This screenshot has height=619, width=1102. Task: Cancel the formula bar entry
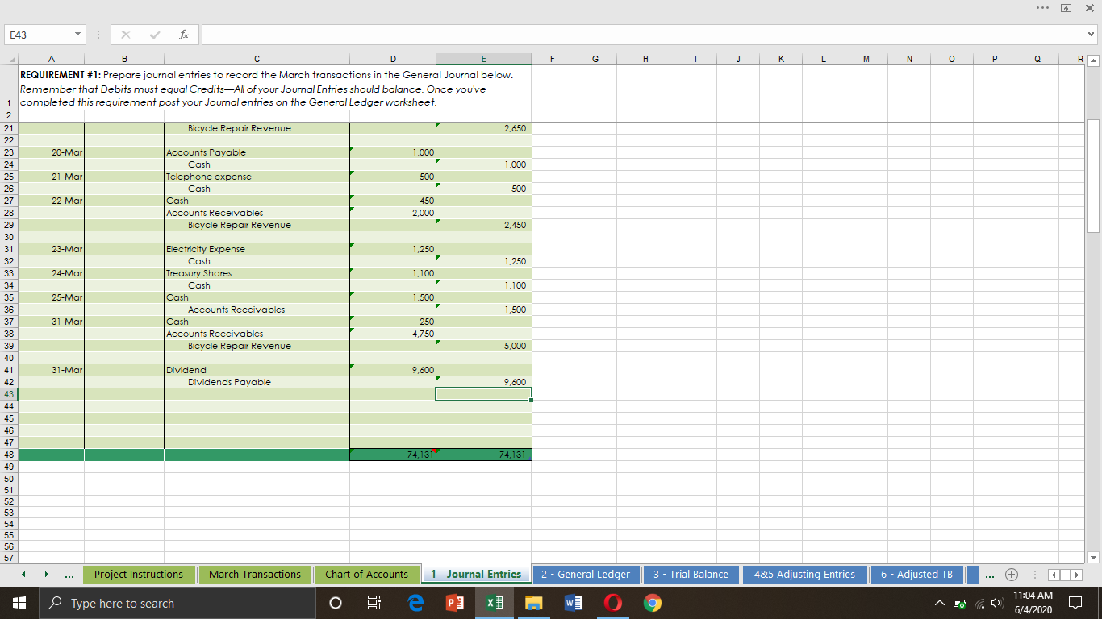point(127,35)
